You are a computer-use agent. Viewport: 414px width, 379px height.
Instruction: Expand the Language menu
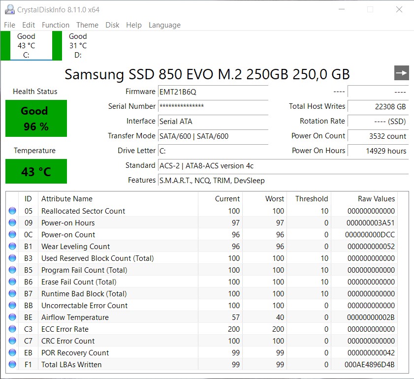(164, 25)
